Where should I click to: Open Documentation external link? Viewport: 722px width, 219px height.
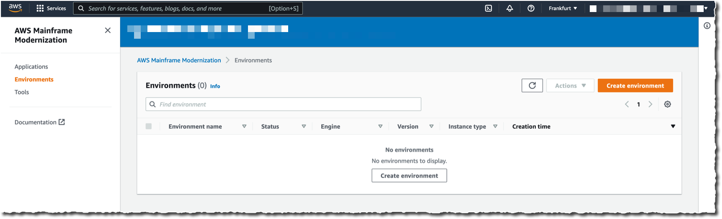(x=40, y=122)
